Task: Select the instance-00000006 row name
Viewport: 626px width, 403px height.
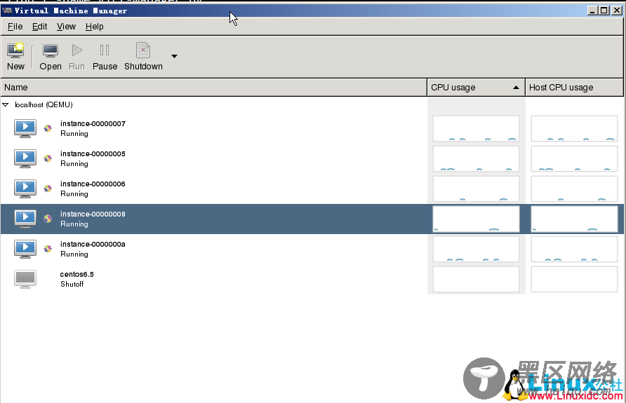Action: (93, 184)
